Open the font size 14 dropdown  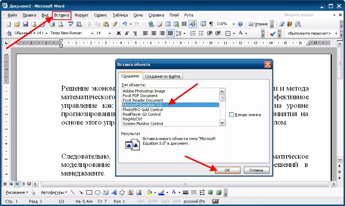[110, 33]
